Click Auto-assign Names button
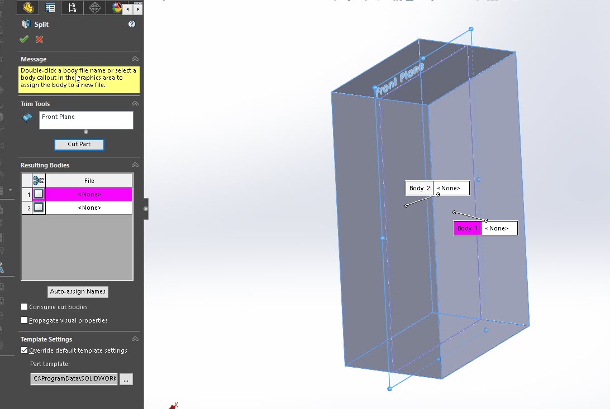The width and height of the screenshot is (610, 409). [78, 291]
